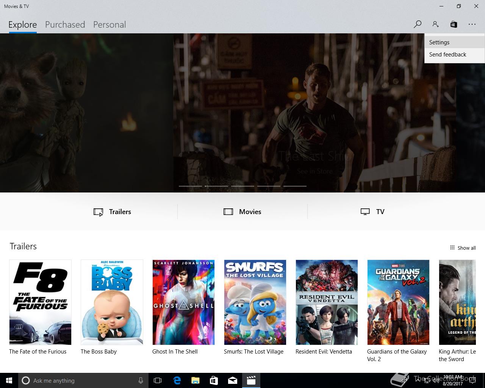
Task: Choose Send feedback from the menu
Action: [454, 55]
